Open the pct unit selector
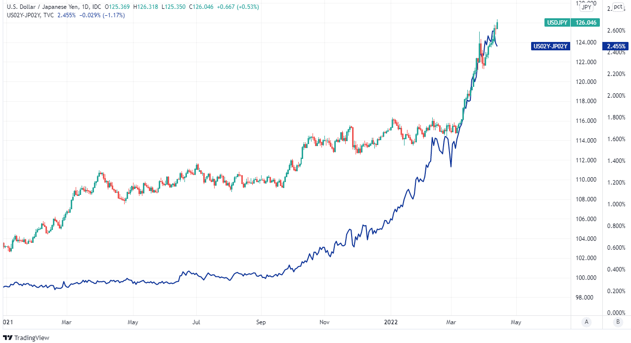 [618, 7]
